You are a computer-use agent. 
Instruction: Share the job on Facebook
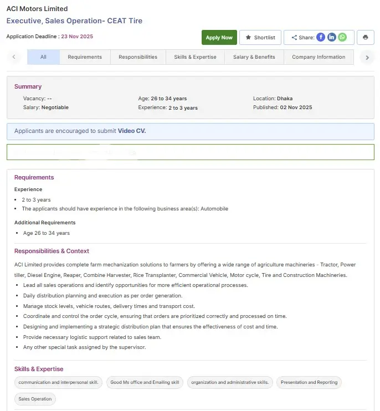click(321, 37)
